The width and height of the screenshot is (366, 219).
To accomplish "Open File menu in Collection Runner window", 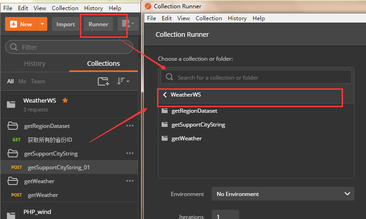I will pyautogui.click(x=151, y=18).
